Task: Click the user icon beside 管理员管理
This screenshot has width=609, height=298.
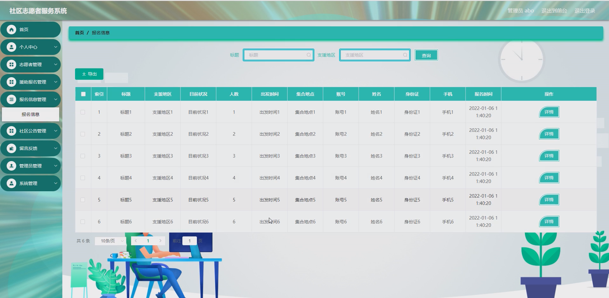Action: point(11,166)
